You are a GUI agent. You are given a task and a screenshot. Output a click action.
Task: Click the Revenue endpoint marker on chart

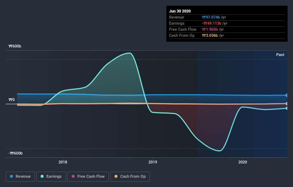tap(287, 95)
